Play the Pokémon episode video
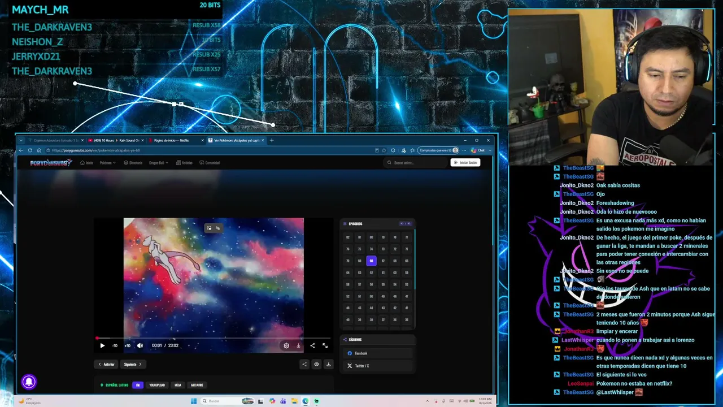 tap(102, 345)
